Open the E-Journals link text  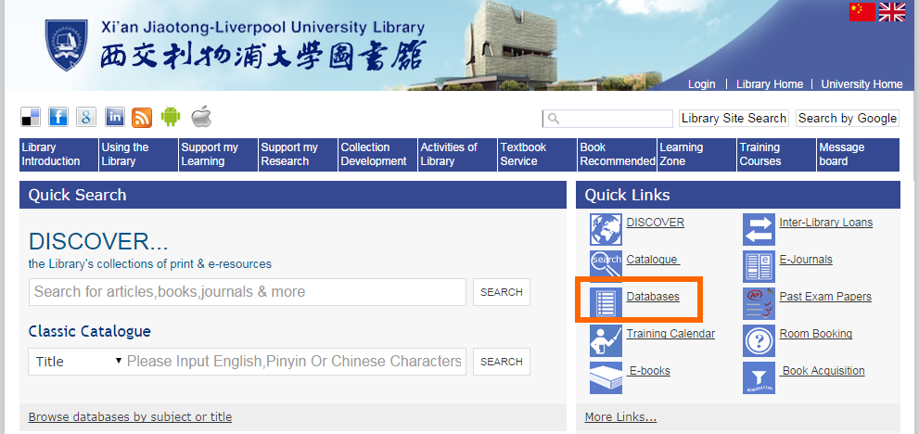pyautogui.click(x=806, y=260)
